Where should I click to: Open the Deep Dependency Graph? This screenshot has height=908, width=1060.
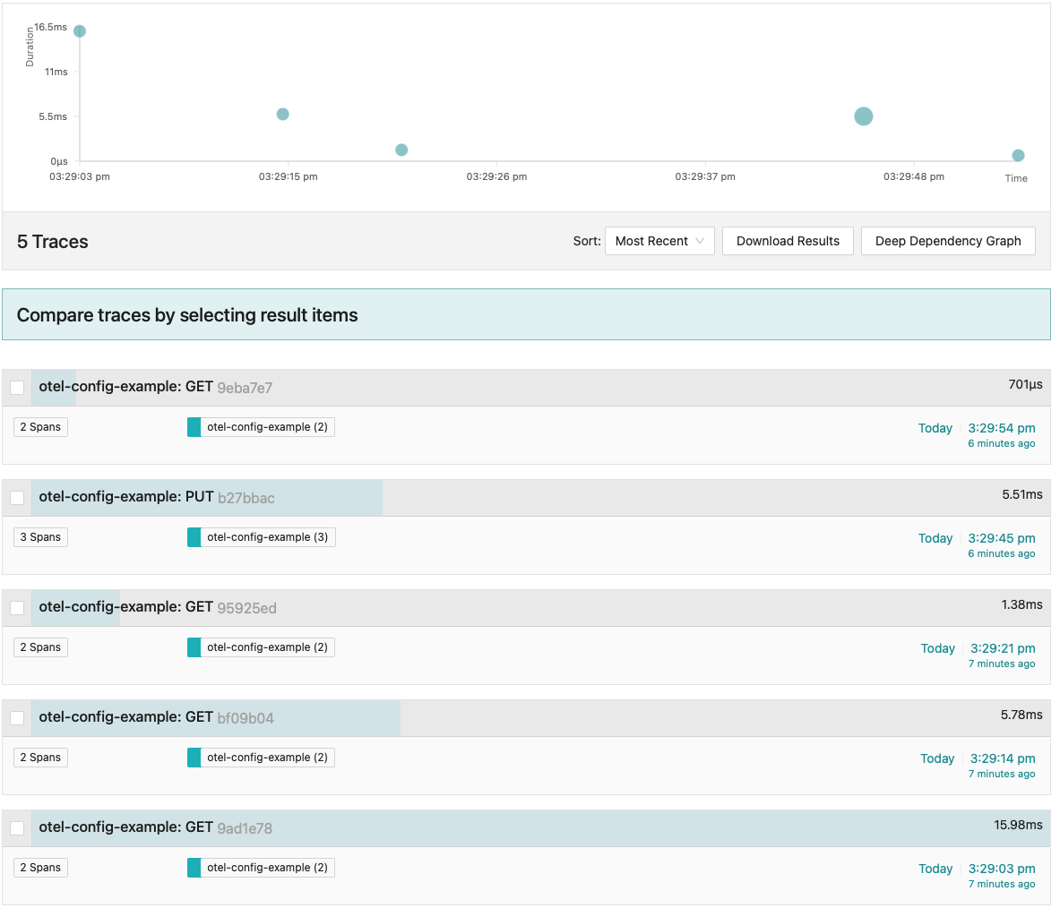tap(948, 241)
